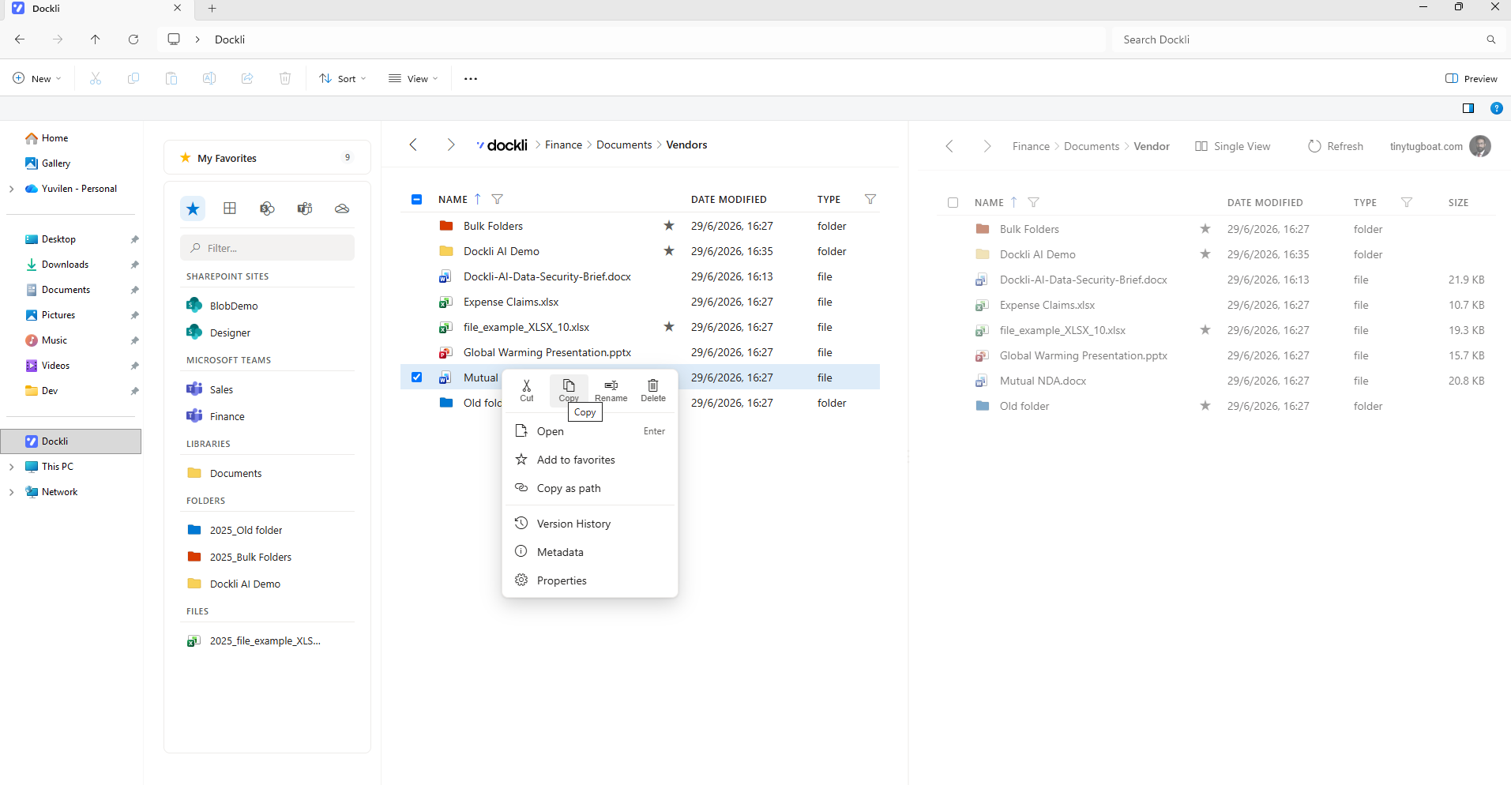
Task: Expand This PC tree node
Action: 11,467
